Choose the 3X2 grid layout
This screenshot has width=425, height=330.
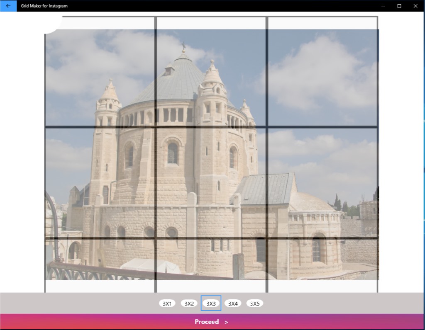pos(189,303)
